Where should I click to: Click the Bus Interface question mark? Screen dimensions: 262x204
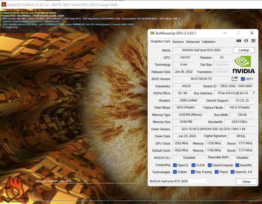click(x=254, y=93)
